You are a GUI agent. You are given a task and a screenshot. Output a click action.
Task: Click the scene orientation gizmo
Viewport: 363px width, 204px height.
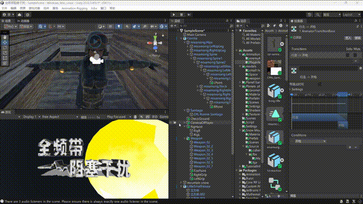(x=155, y=42)
